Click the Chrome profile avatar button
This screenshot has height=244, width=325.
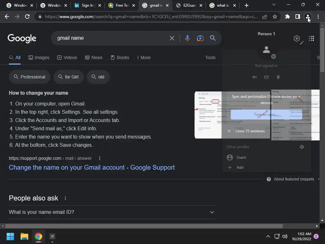[308, 17]
